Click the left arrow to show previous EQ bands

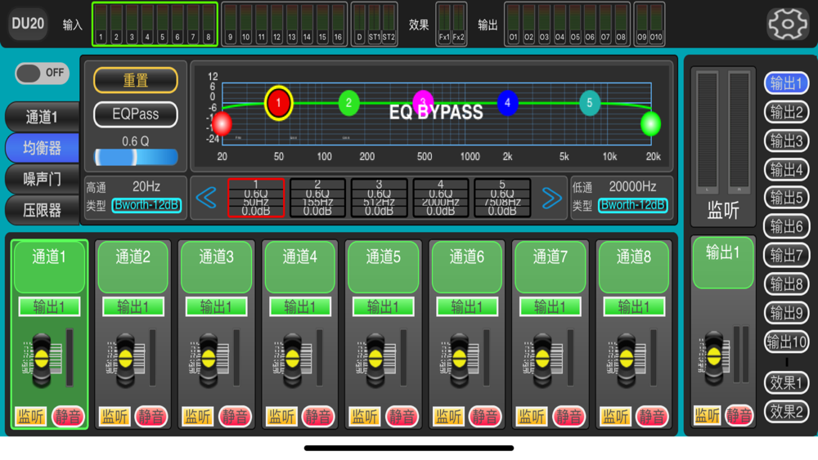click(206, 198)
